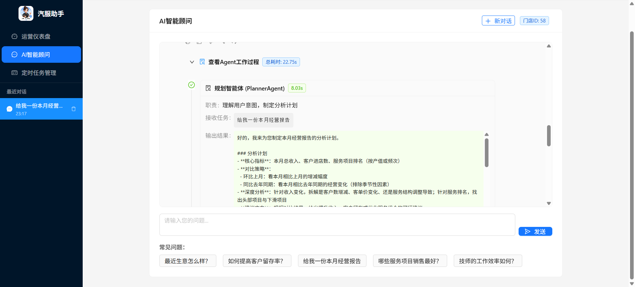This screenshot has height=287, width=635.
Task: Click the dashboard gauge icon
Action: pos(15,36)
